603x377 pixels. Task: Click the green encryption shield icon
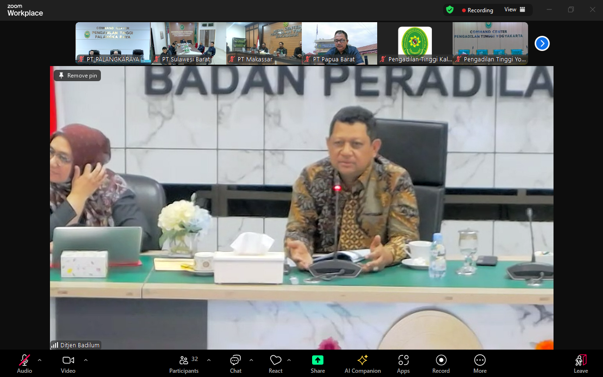coord(450,9)
